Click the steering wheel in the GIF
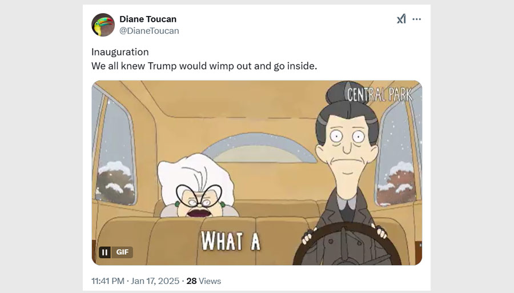 pyautogui.click(x=346, y=244)
